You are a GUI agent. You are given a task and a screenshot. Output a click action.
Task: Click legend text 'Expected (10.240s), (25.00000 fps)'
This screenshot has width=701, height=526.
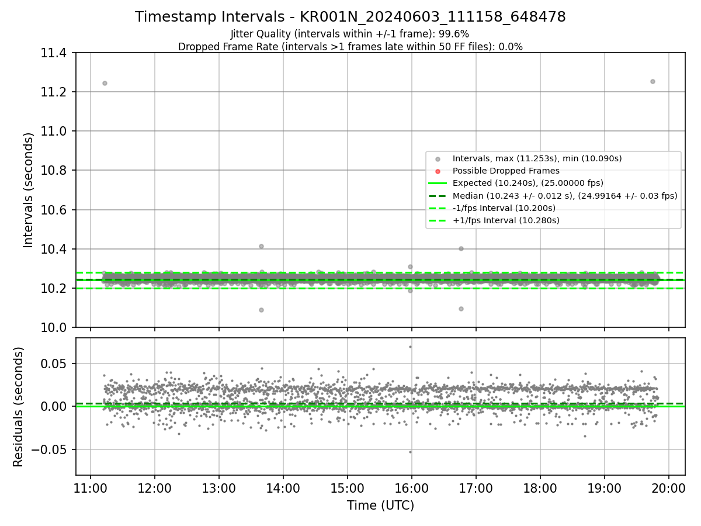point(528,183)
